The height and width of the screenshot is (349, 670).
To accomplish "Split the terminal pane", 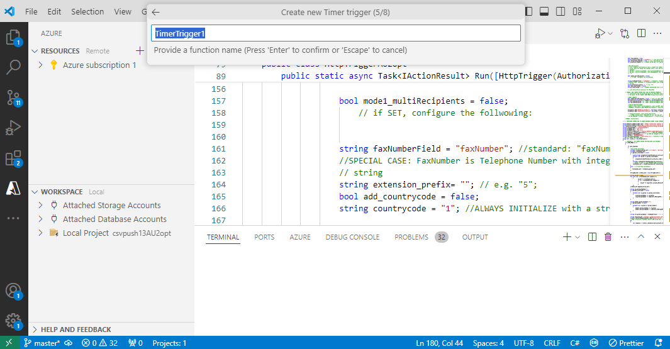I will pos(592,237).
